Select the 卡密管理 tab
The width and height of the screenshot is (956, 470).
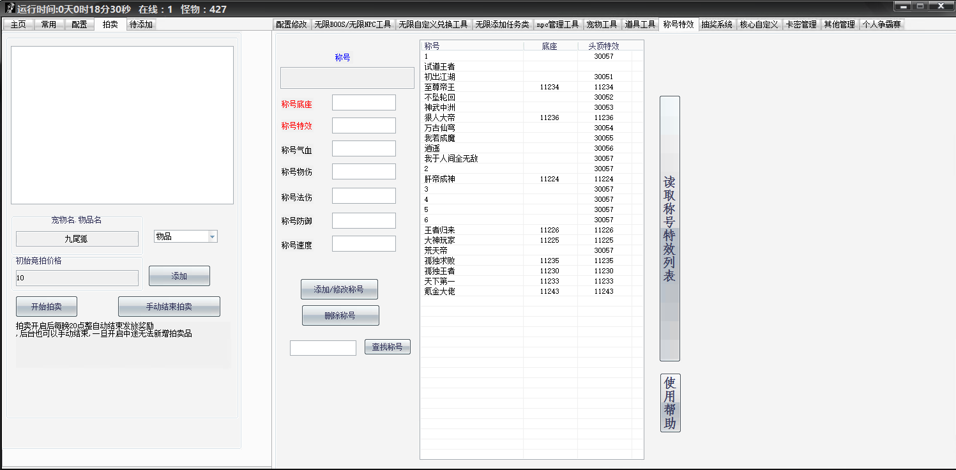(x=801, y=24)
